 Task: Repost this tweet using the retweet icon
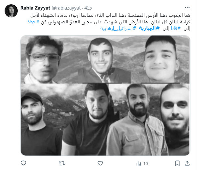tap(62, 163)
